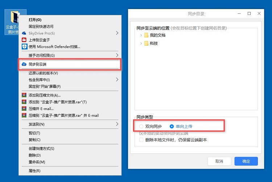Screen dimensions: 272x182
Task: Choose 复制(C) menu entry
Action: 70,140
